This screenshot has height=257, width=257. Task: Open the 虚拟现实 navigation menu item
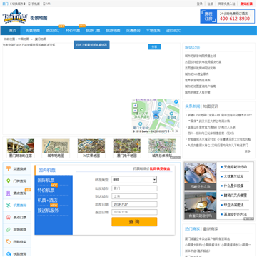(x=173, y=31)
